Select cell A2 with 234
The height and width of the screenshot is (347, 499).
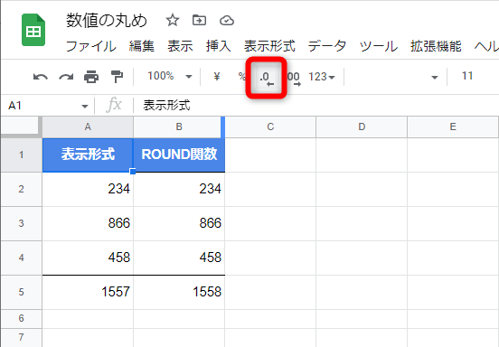(88, 189)
